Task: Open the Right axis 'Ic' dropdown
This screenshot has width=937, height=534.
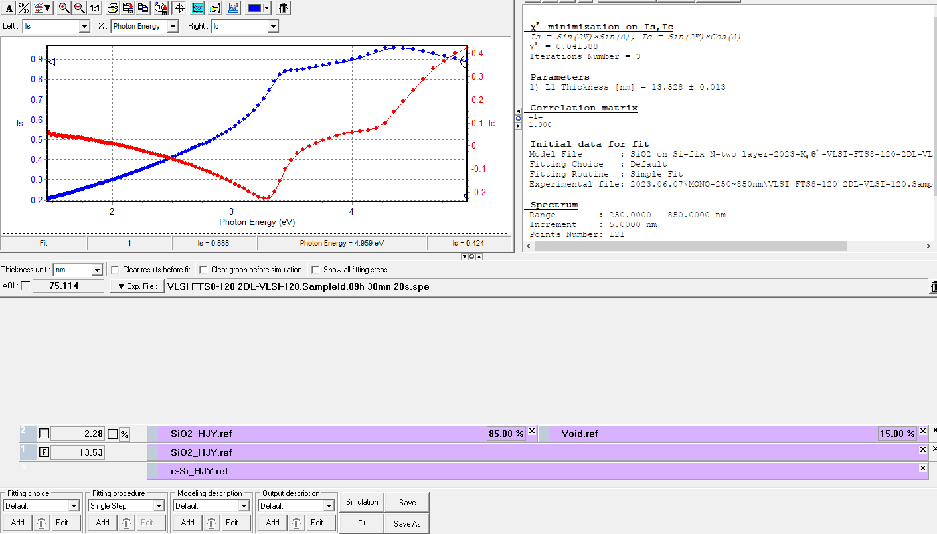Action: 273,26
